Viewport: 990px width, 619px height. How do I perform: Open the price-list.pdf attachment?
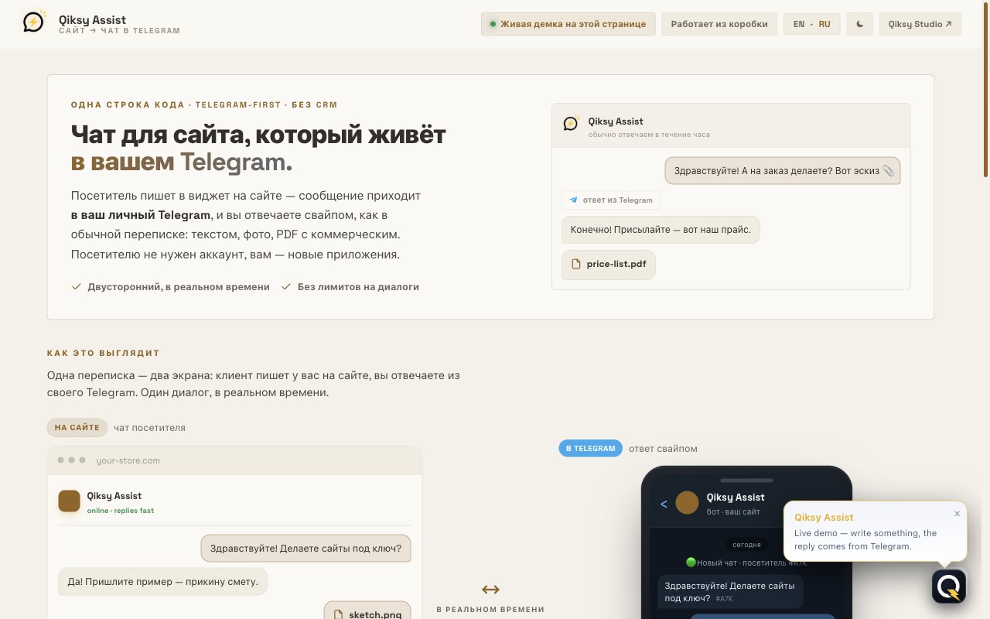[x=609, y=265]
